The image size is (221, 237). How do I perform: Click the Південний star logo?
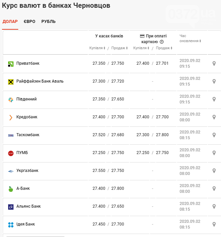pos(11,100)
